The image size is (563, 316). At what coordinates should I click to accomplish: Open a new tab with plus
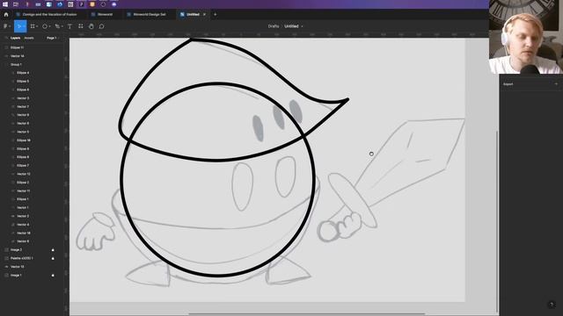215,14
